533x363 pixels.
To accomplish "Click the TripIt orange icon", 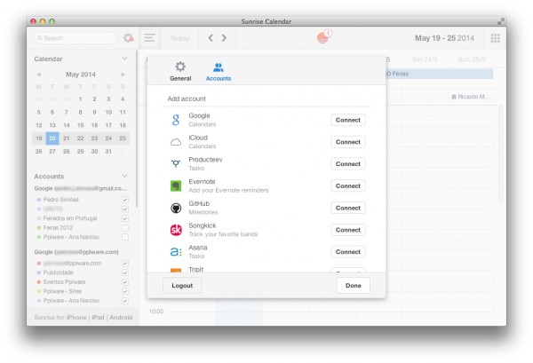I will click(x=176, y=270).
